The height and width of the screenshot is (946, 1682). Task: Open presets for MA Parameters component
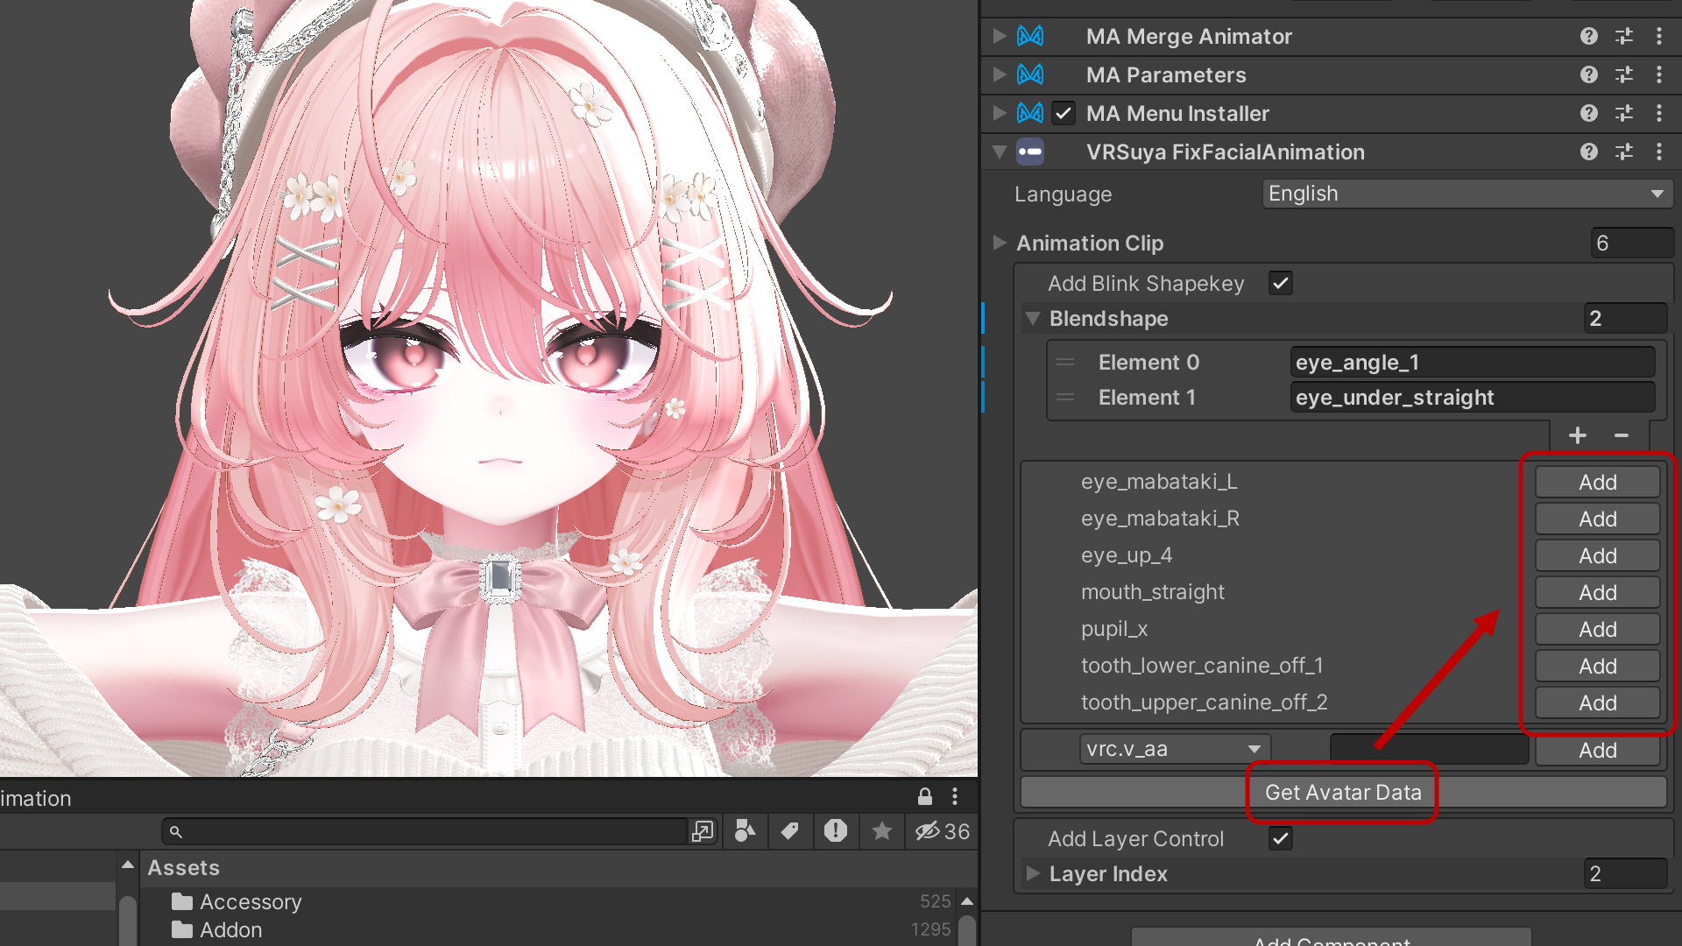point(1624,74)
